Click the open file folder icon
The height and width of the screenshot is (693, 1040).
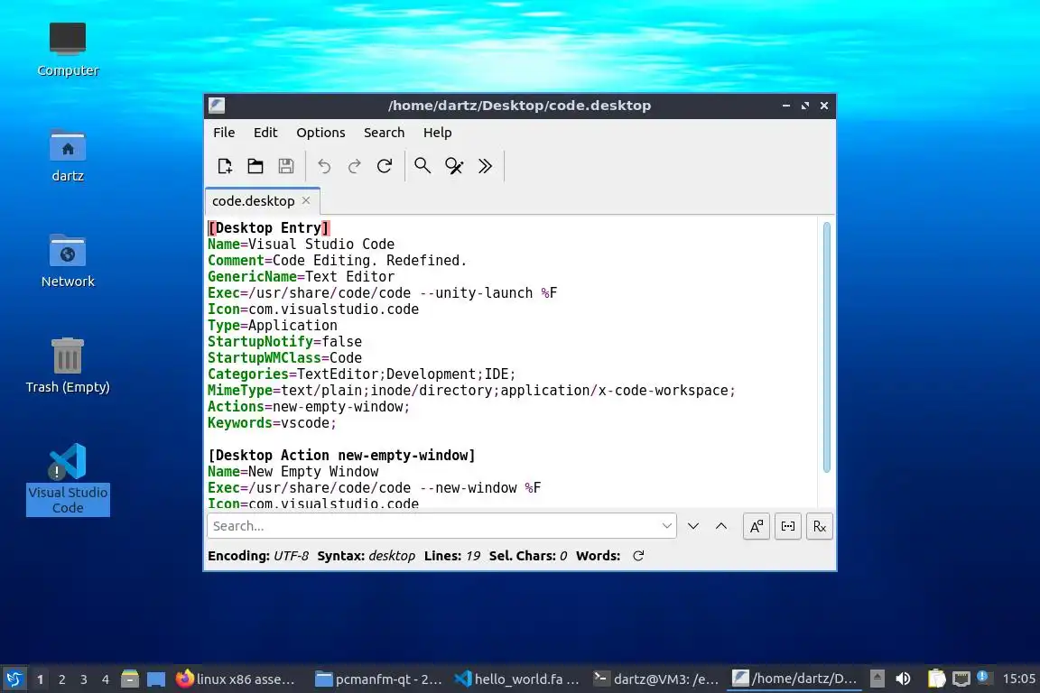click(255, 166)
